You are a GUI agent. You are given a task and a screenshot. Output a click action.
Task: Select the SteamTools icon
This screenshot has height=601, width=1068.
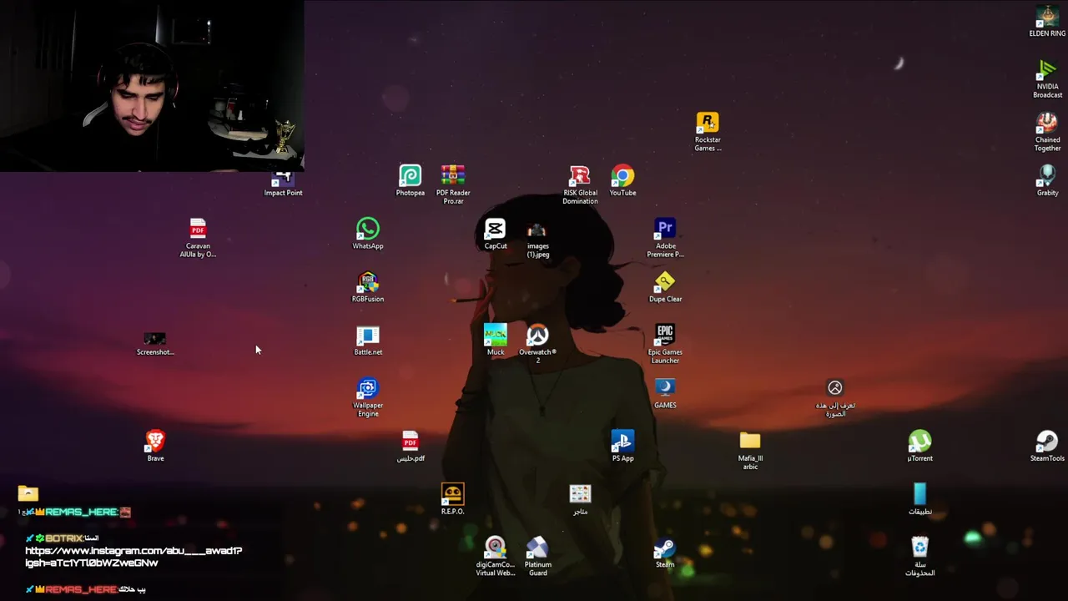pos(1047,447)
